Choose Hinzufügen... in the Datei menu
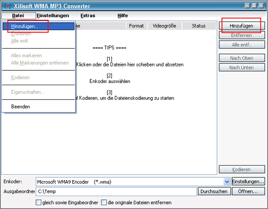 [x=39, y=26]
